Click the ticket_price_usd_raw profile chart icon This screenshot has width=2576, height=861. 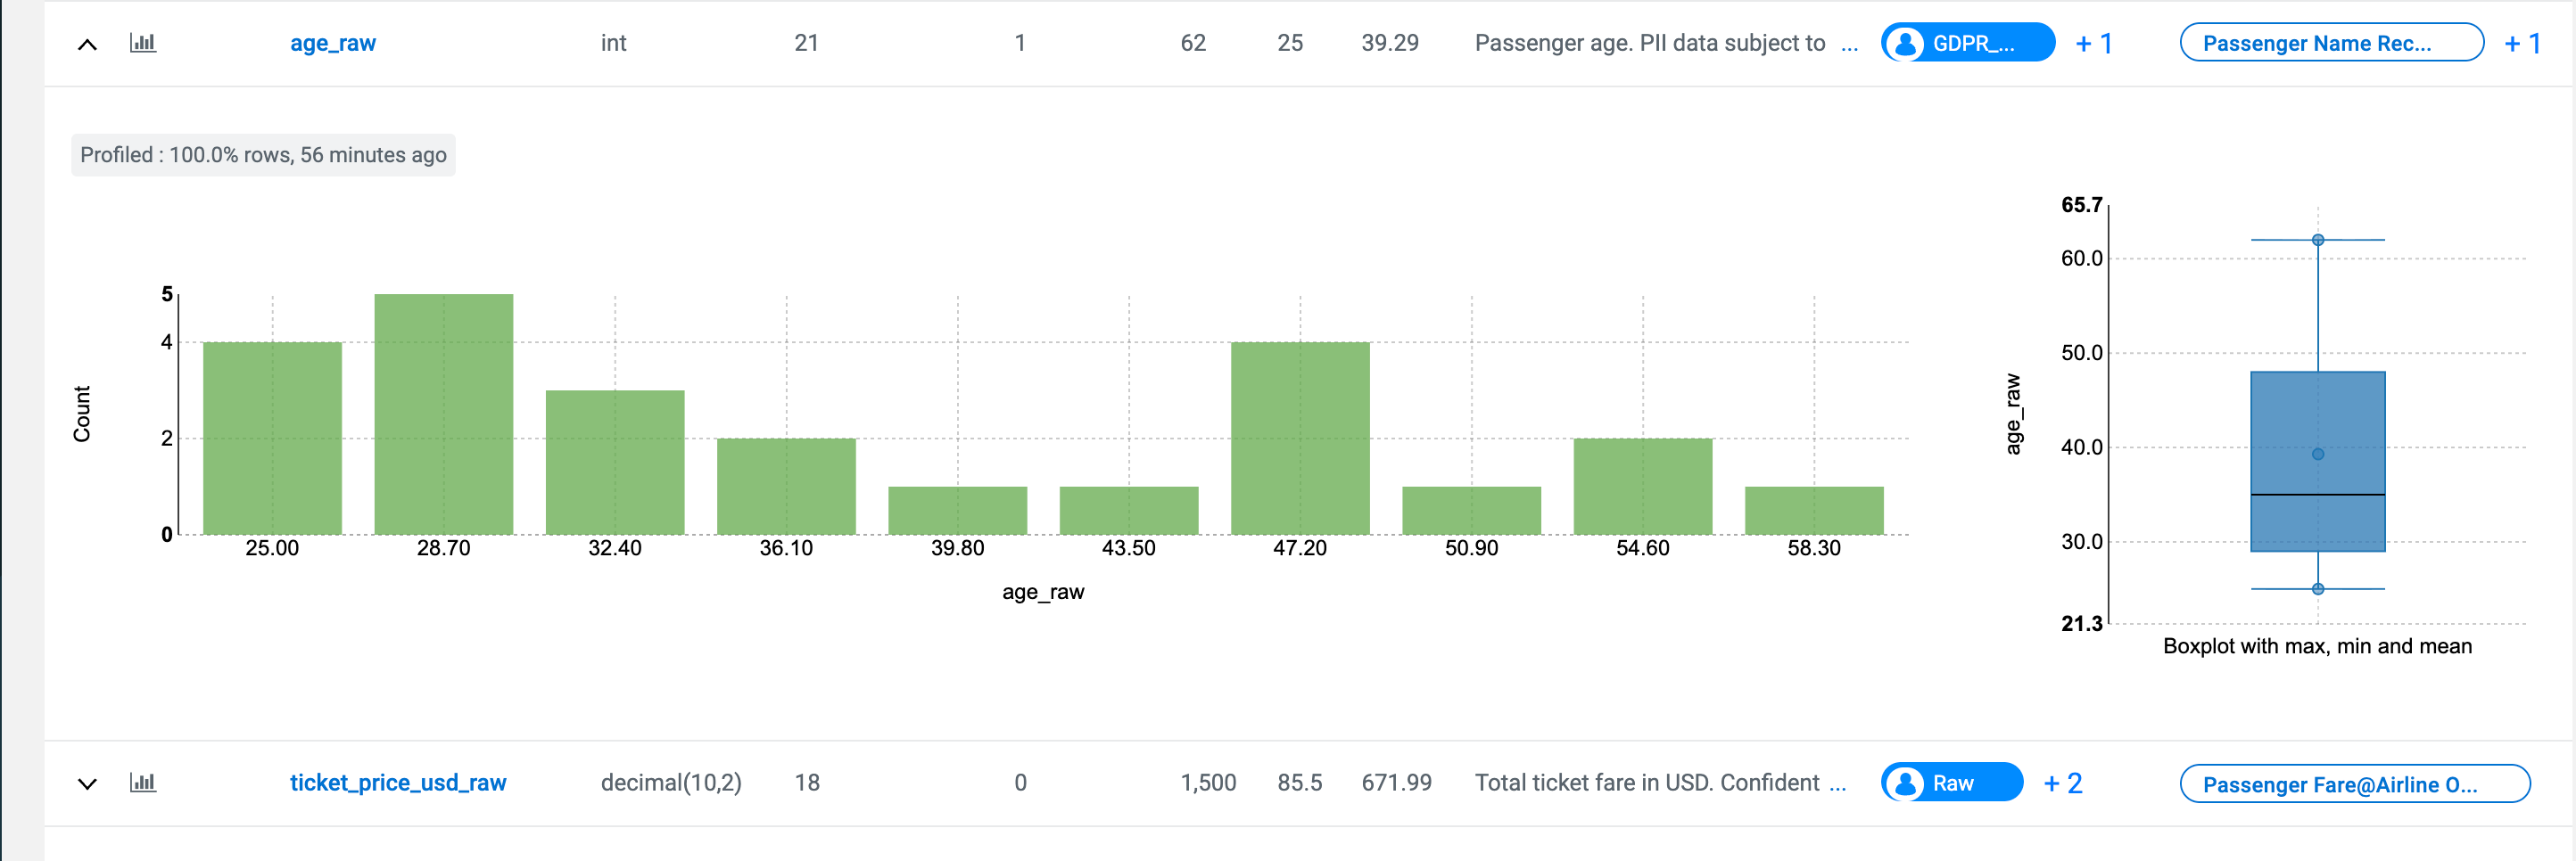[x=143, y=783]
